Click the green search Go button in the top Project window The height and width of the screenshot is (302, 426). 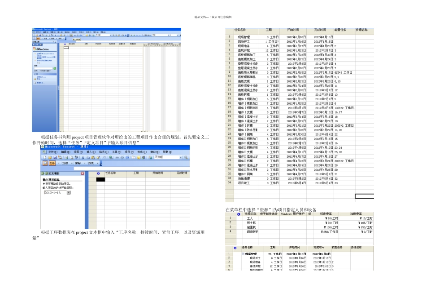pyautogui.click(x=55, y=68)
